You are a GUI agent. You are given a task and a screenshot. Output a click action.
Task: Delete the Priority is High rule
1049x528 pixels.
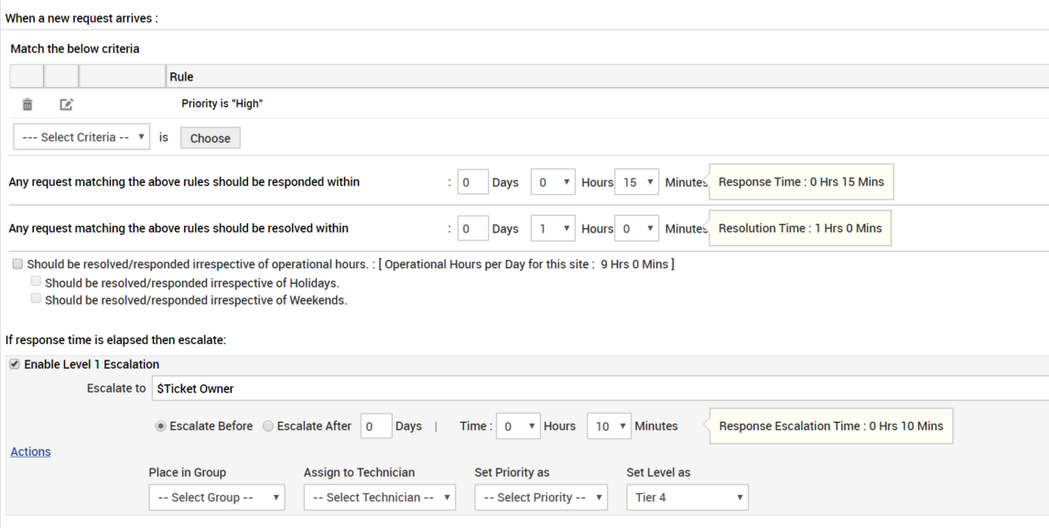tap(27, 104)
